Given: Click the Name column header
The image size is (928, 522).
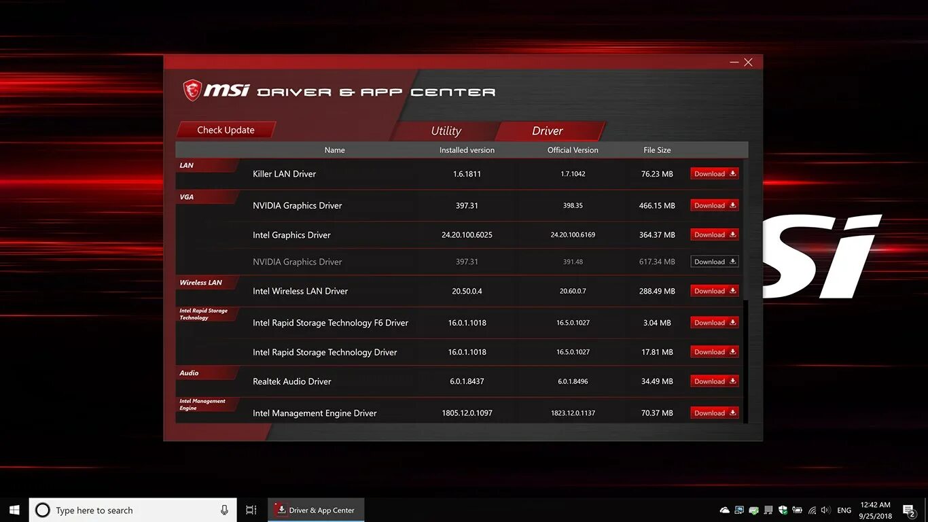Looking at the screenshot, I should [x=334, y=150].
